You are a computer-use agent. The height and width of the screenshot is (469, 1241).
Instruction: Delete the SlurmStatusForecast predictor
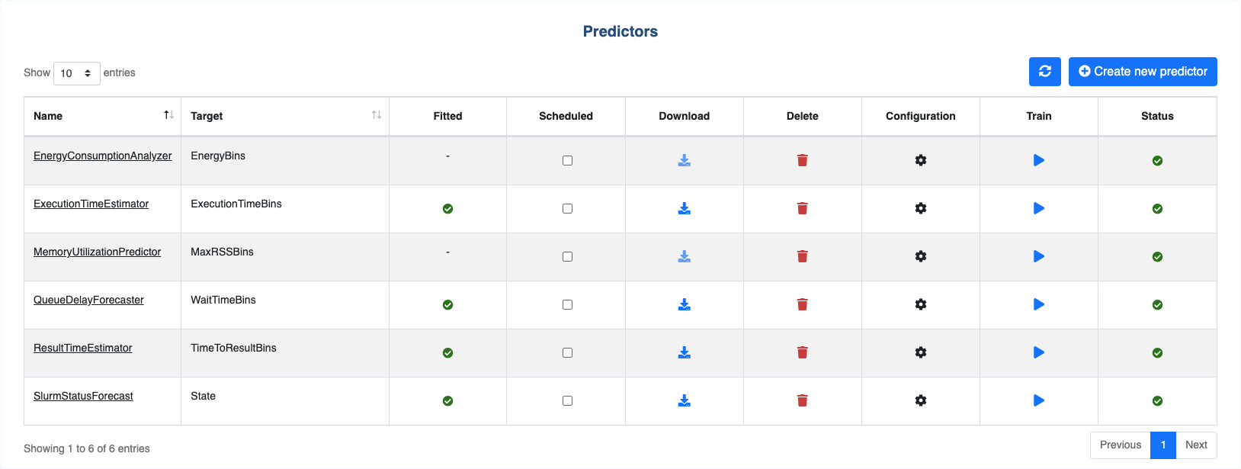802,400
